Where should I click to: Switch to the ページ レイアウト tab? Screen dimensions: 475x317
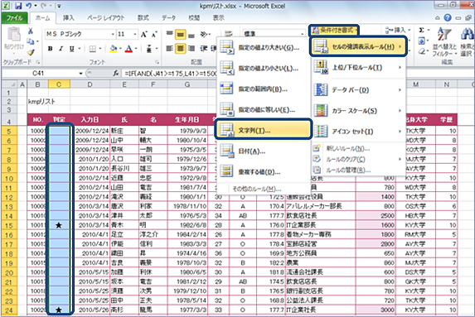click(x=106, y=18)
